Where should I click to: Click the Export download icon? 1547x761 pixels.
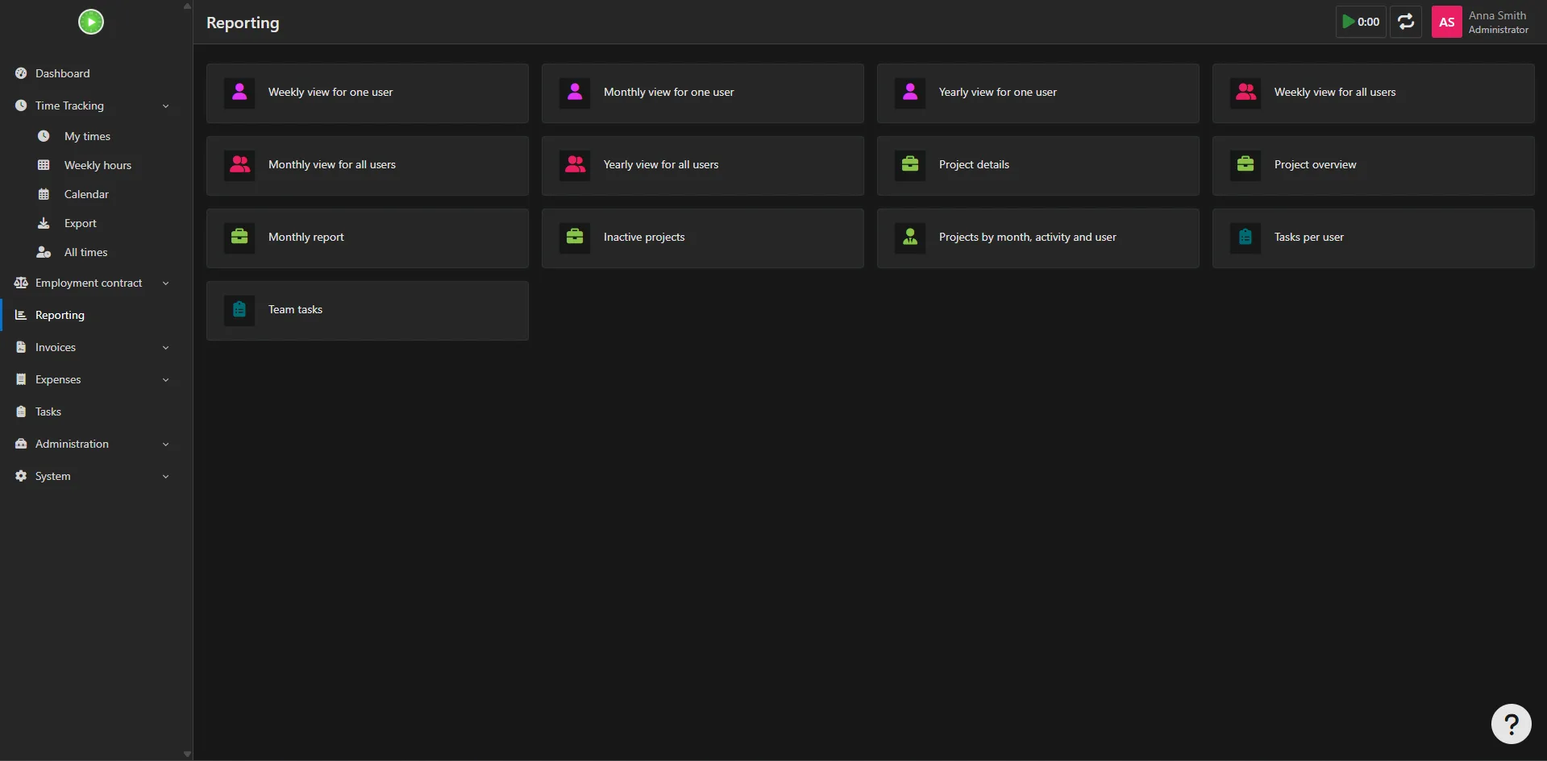point(44,223)
